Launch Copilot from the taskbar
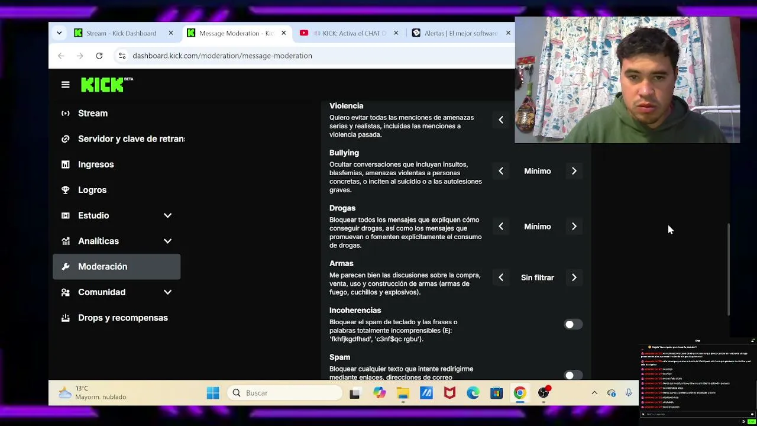The width and height of the screenshot is (757, 426). (x=379, y=393)
